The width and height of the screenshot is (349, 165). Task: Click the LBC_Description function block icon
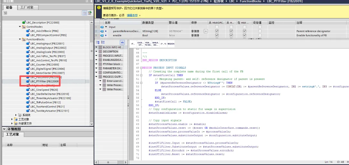(x=24, y=23)
